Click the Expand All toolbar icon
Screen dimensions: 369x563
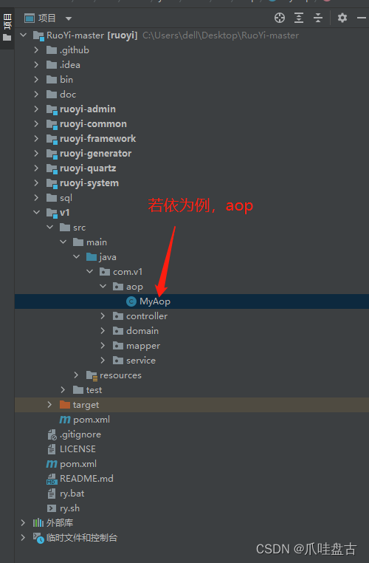pos(299,18)
